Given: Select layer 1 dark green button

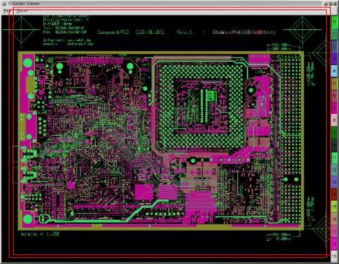Looking at the screenshot, I should (x=334, y=34).
